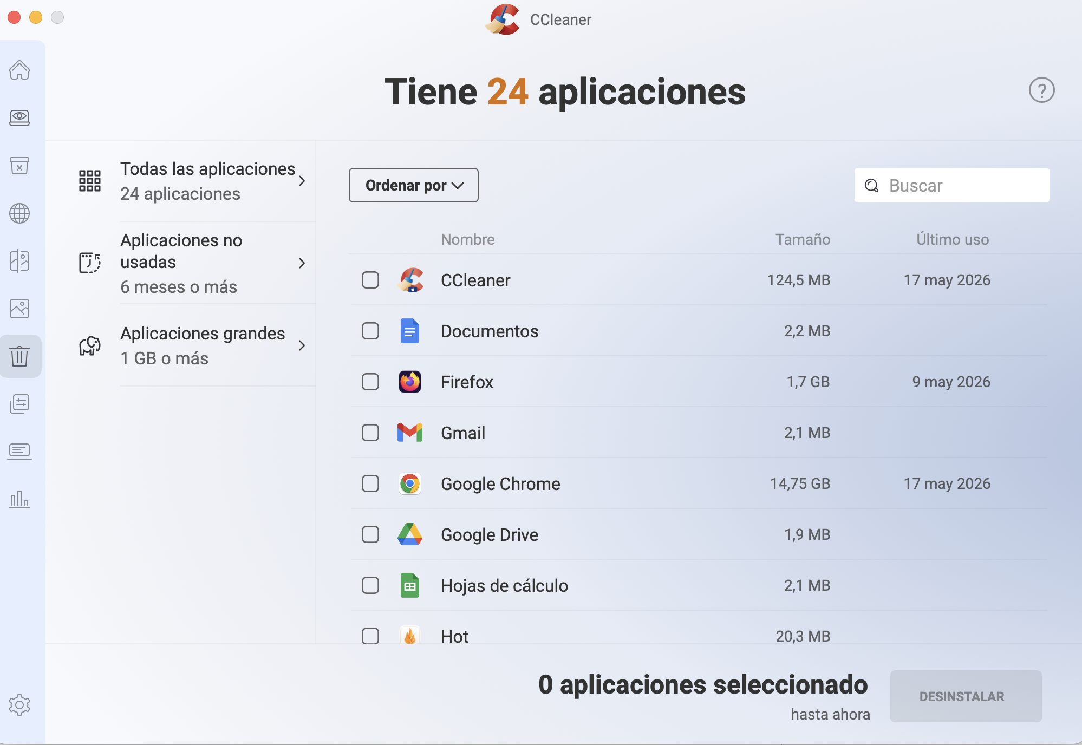Click the Hojas de cálculo app icon
This screenshot has height=745, width=1082.
point(410,585)
